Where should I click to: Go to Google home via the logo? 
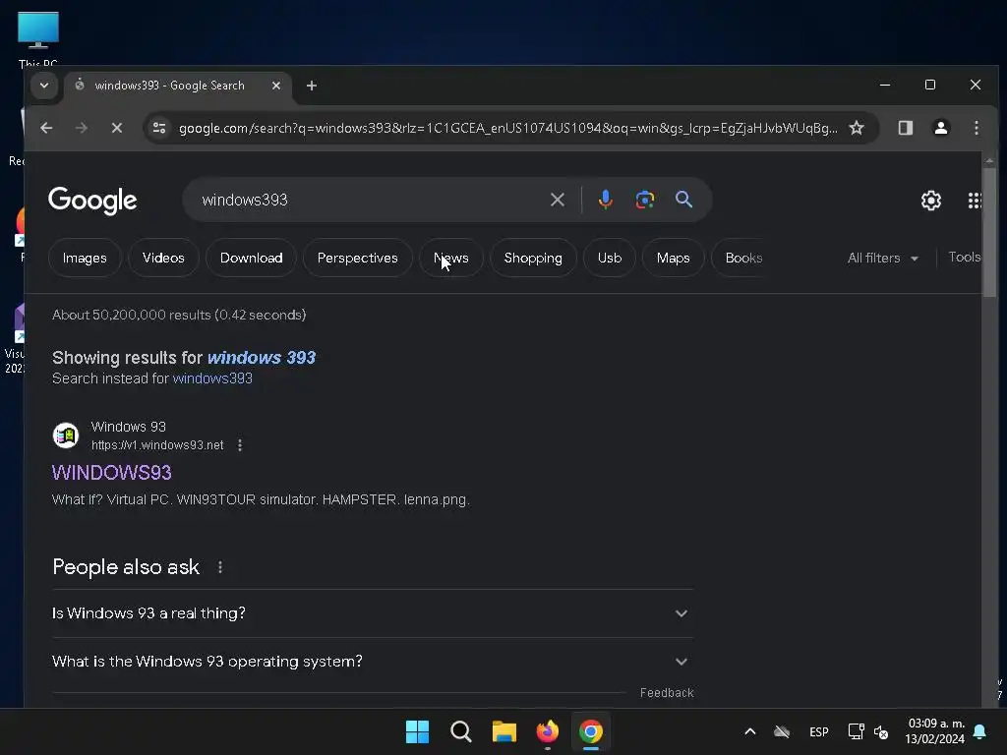click(x=92, y=201)
